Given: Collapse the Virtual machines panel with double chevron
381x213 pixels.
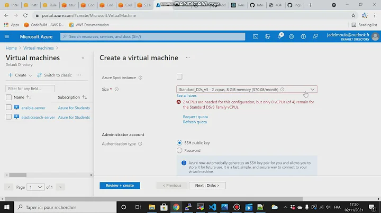Looking at the screenshot, I should click(83, 58).
